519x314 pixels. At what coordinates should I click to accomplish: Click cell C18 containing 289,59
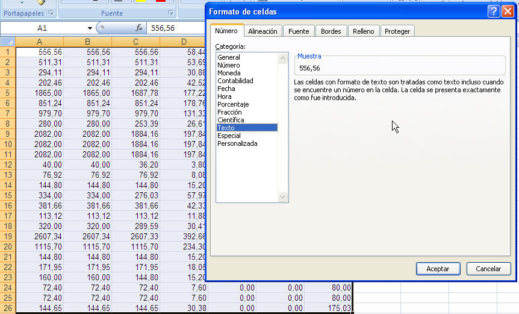[x=135, y=226]
